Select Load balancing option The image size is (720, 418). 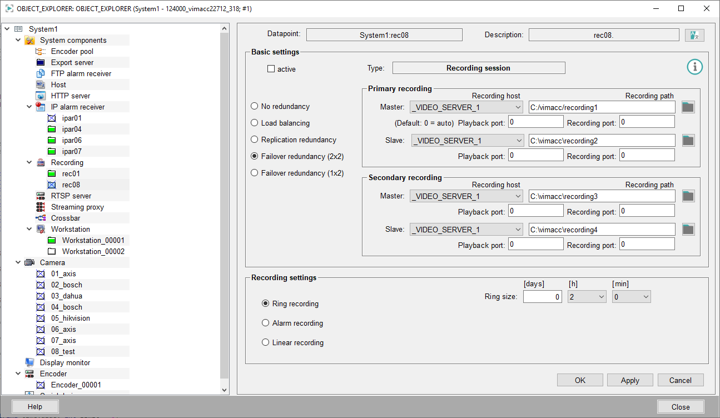coord(255,123)
